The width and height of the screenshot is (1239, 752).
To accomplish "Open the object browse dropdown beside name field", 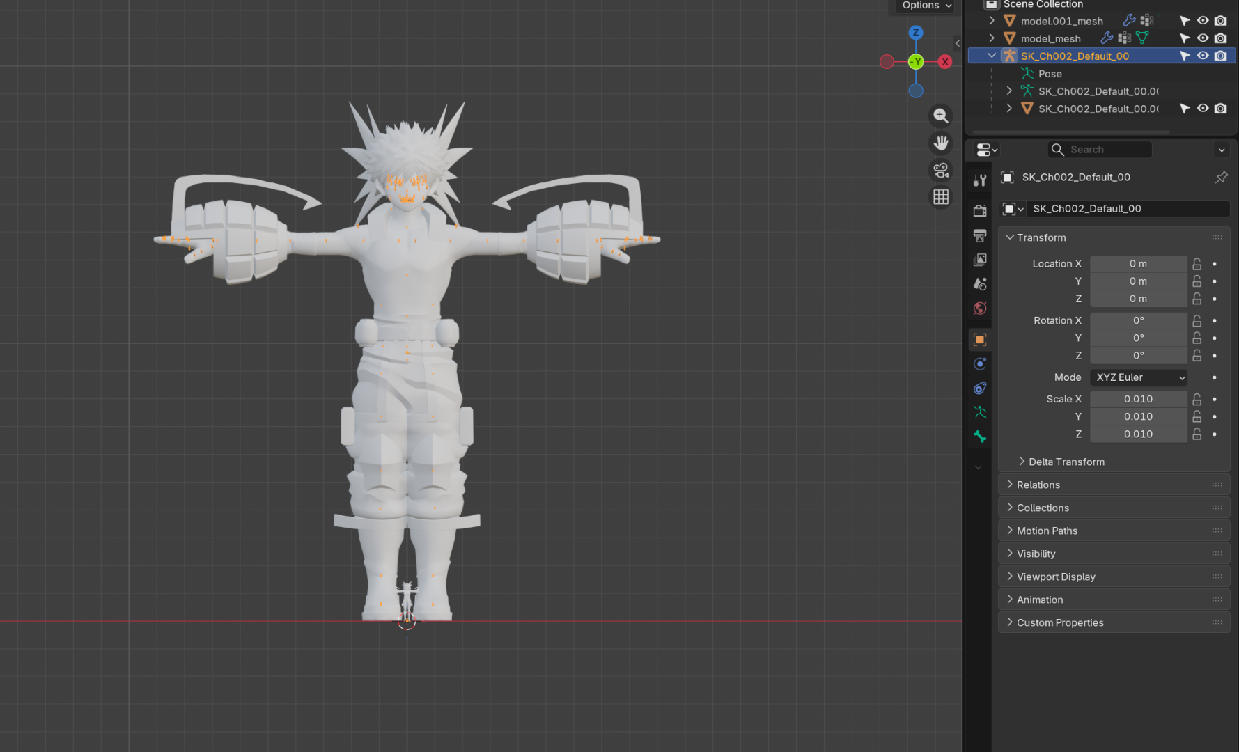I will coord(1013,209).
